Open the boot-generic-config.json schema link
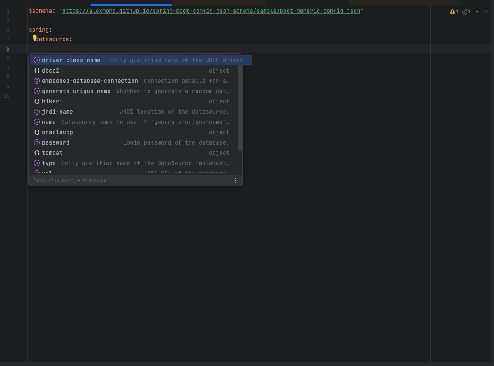The height and width of the screenshot is (366, 494). click(211, 11)
